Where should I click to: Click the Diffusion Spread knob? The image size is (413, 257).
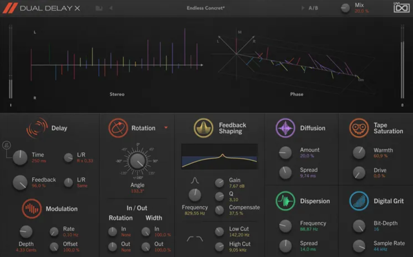pyautogui.click(x=285, y=173)
